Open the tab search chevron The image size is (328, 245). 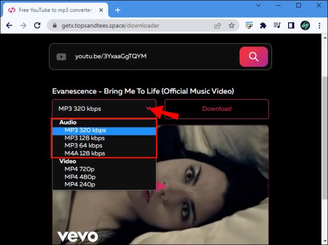[x=258, y=5]
